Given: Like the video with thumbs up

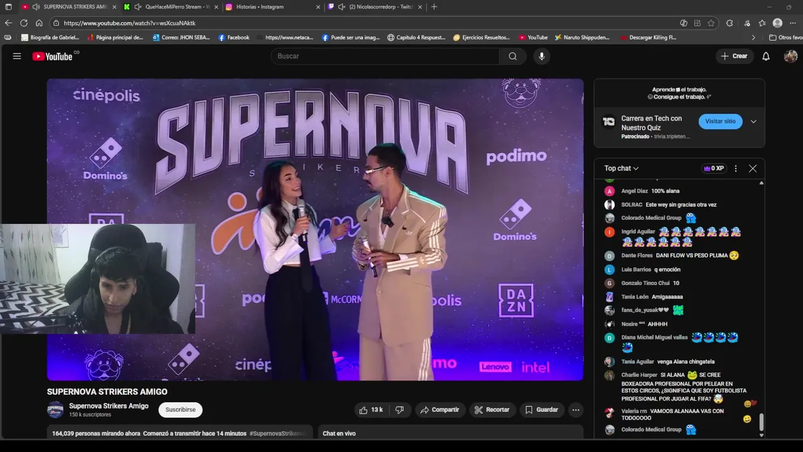Looking at the screenshot, I should pyautogui.click(x=370, y=410).
